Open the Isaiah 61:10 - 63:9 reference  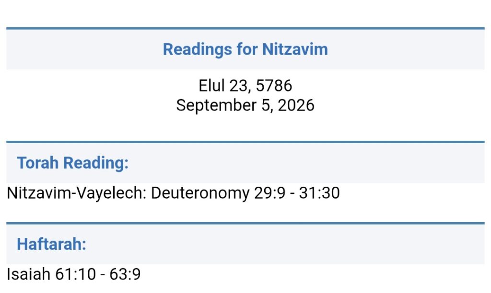click(73, 274)
